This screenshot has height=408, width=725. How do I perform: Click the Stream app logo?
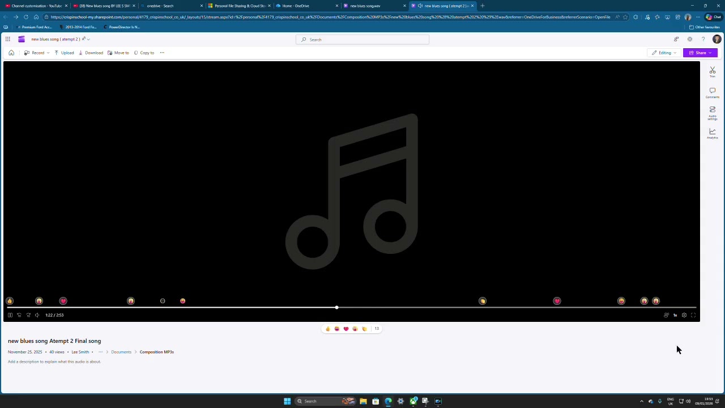coord(22,39)
